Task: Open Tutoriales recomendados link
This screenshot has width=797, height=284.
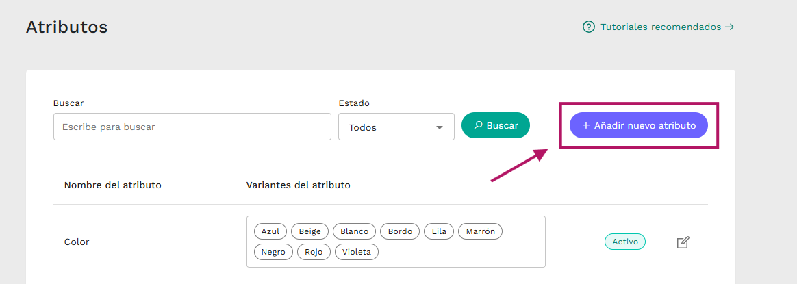Action: point(667,27)
